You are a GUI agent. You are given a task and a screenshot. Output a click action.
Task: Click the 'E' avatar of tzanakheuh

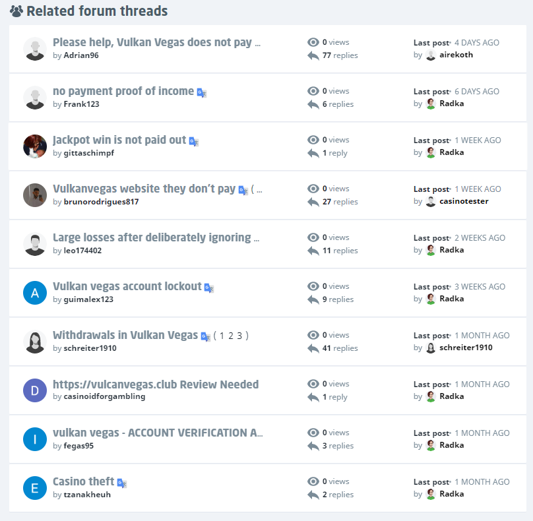35,488
